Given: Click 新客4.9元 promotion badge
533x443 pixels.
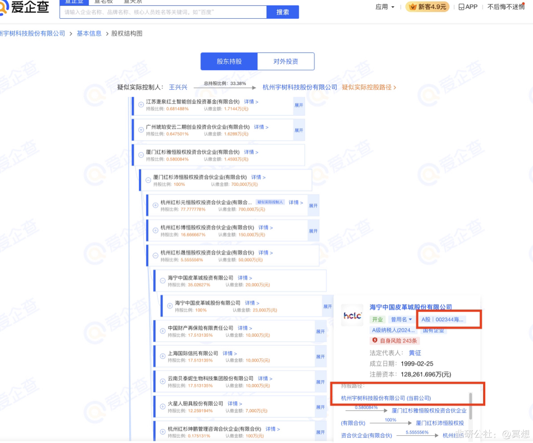Looking at the screenshot, I should (x=427, y=7).
